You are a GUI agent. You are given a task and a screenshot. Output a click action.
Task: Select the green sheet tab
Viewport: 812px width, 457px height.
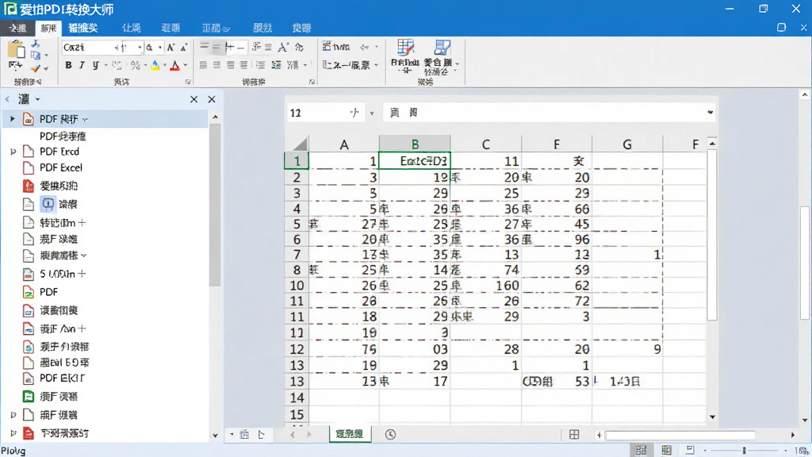pos(350,434)
